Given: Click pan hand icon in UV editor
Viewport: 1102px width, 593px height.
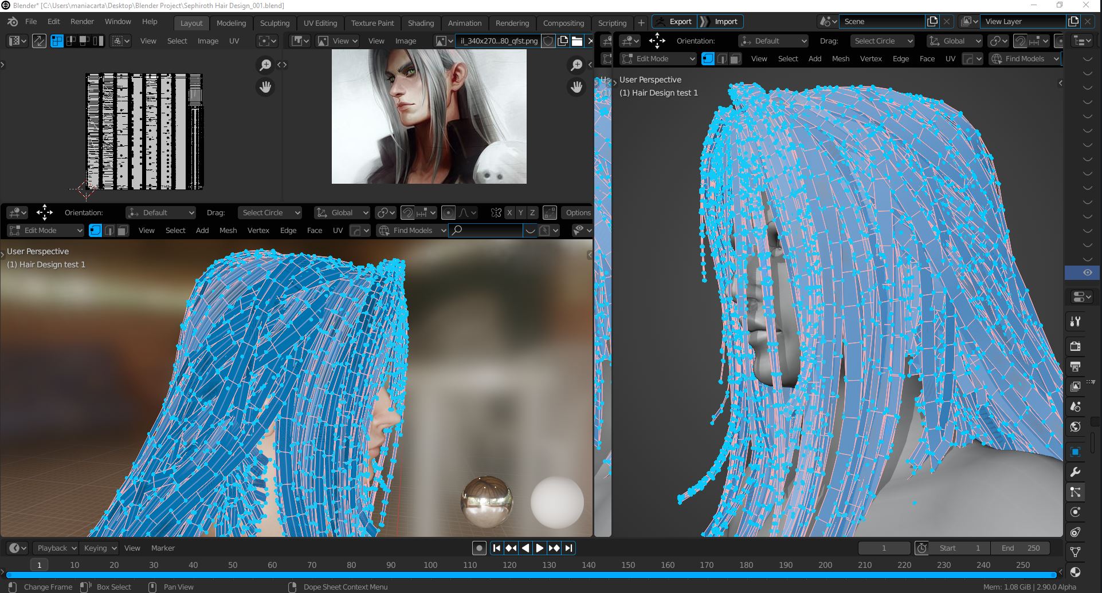Looking at the screenshot, I should point(265,87).
